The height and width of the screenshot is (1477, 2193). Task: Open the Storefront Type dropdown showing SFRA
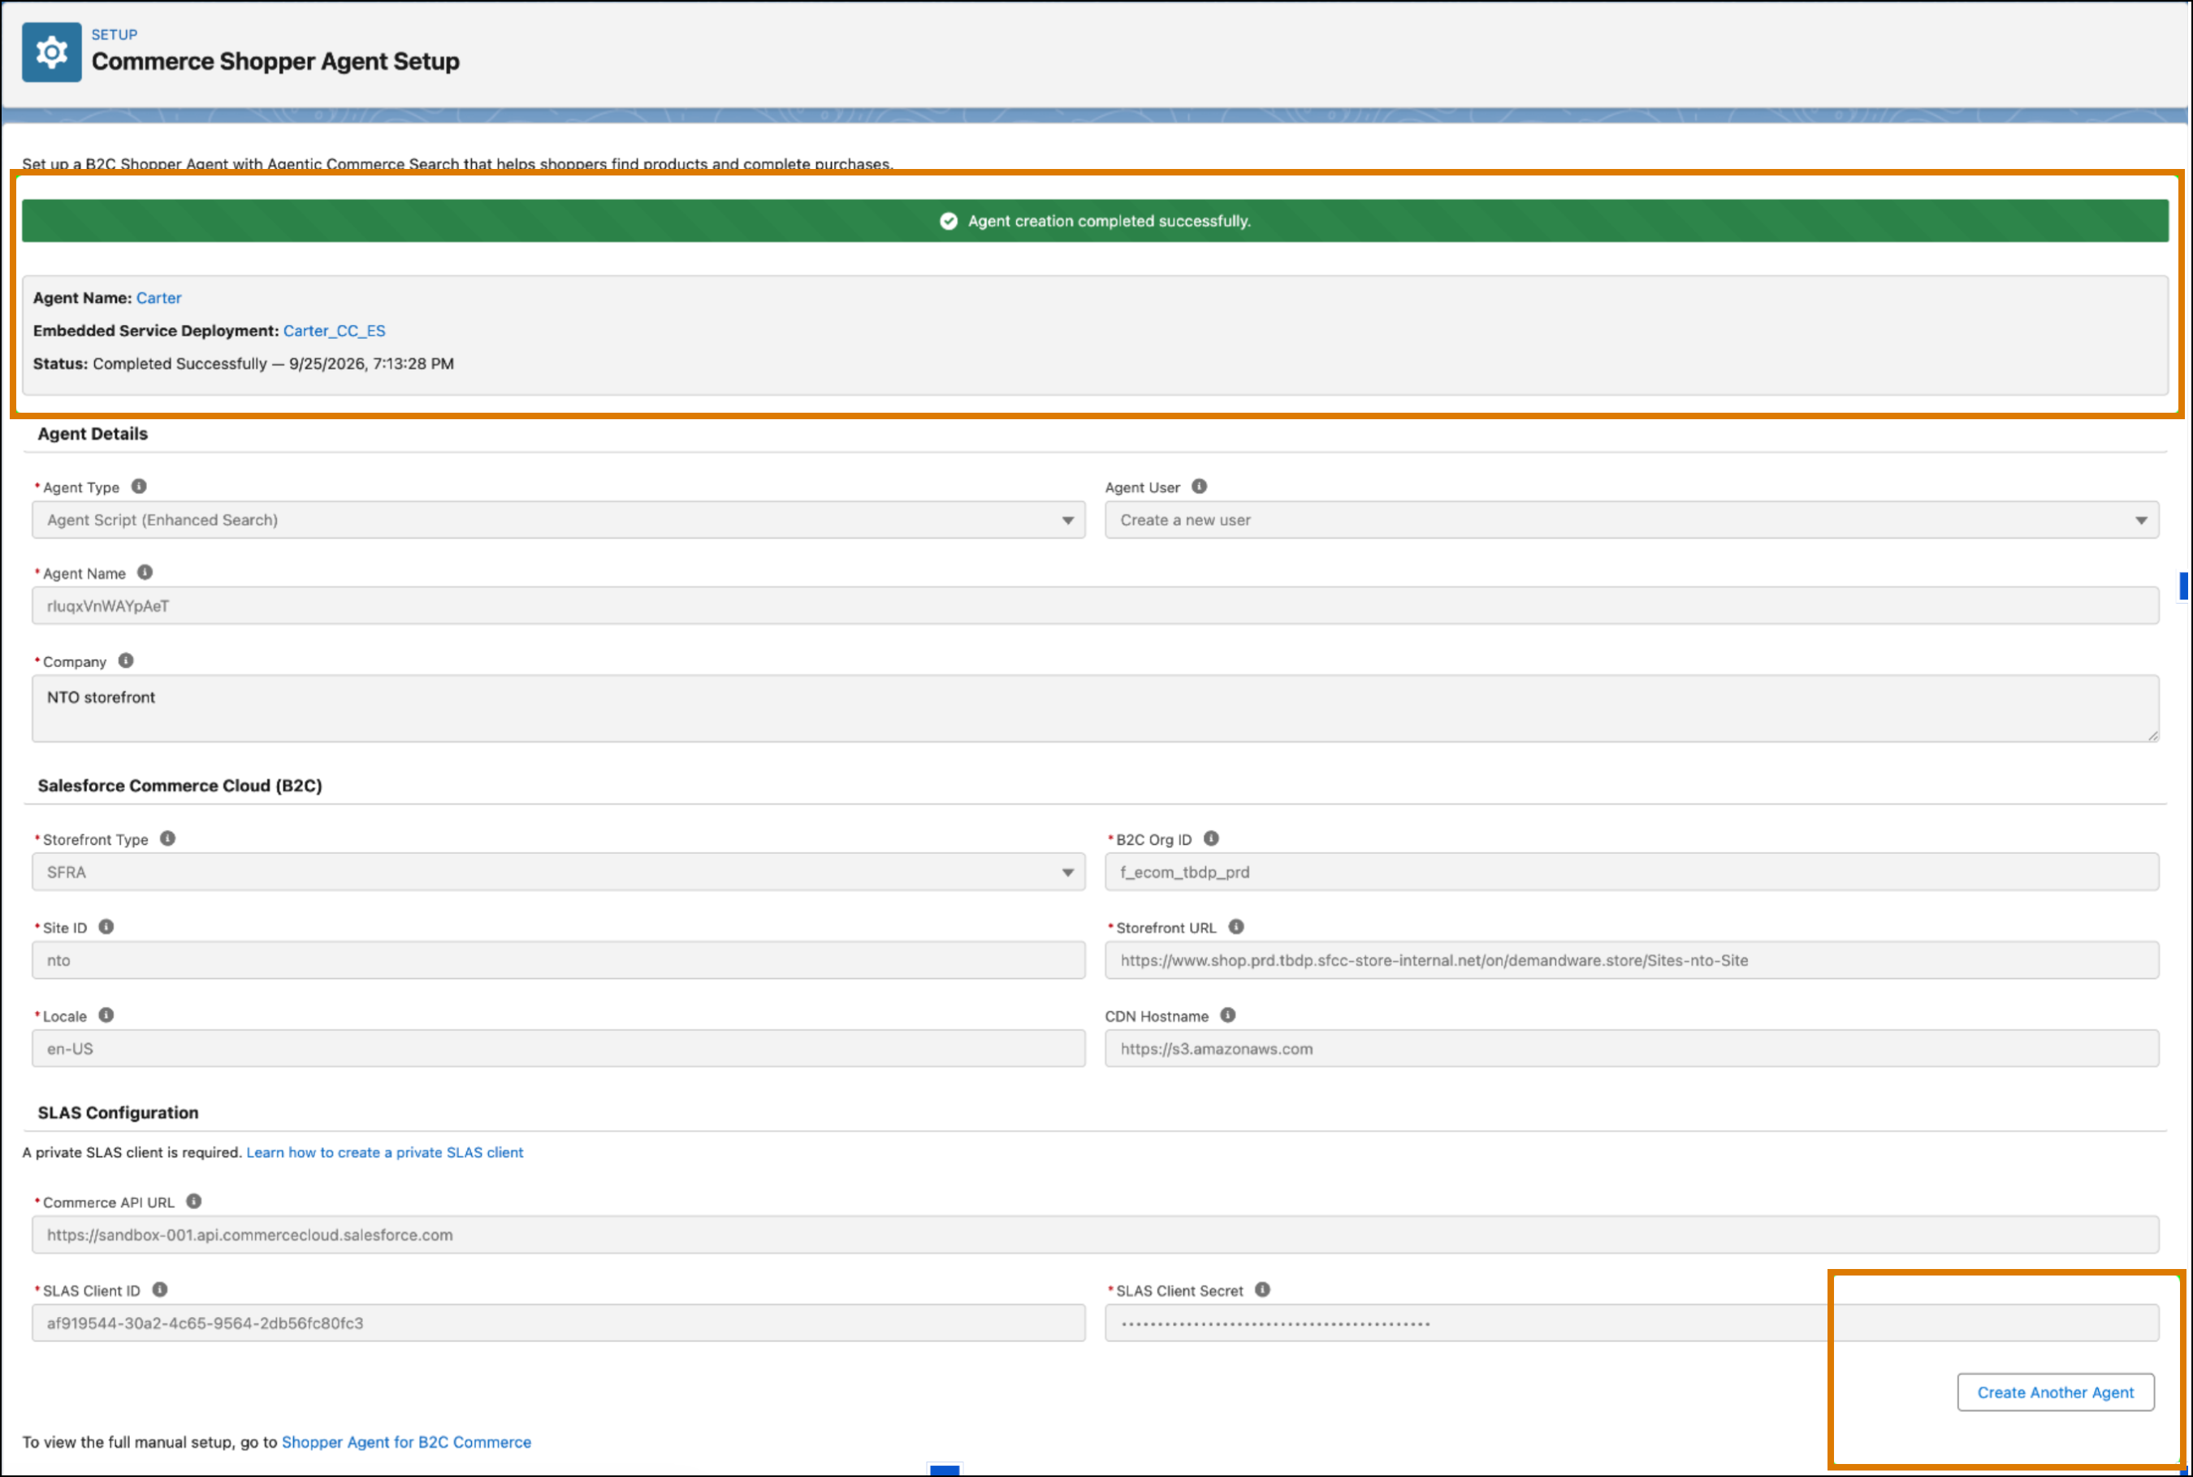(x=558, y=873)
